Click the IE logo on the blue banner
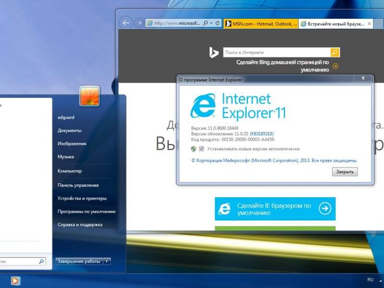This screenshot has height=288, width=384. click(225, 209)
